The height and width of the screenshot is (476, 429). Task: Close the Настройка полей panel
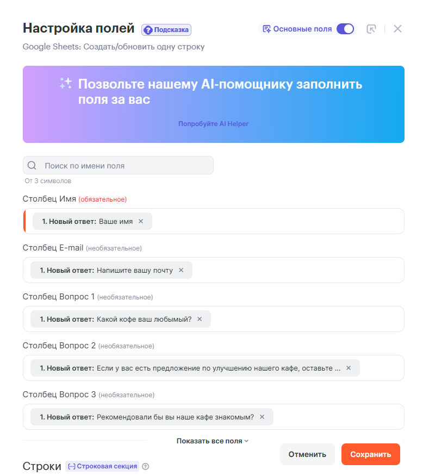[397, 29]
